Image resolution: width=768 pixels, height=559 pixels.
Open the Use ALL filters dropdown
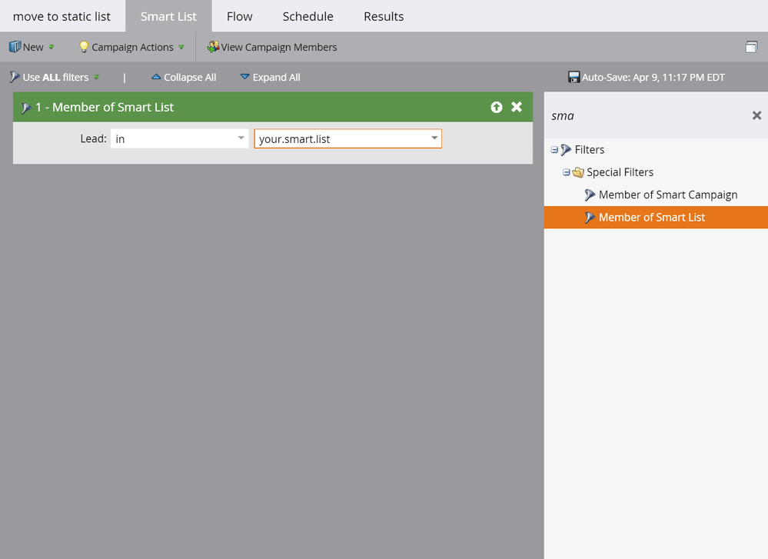tap(96, 78)
